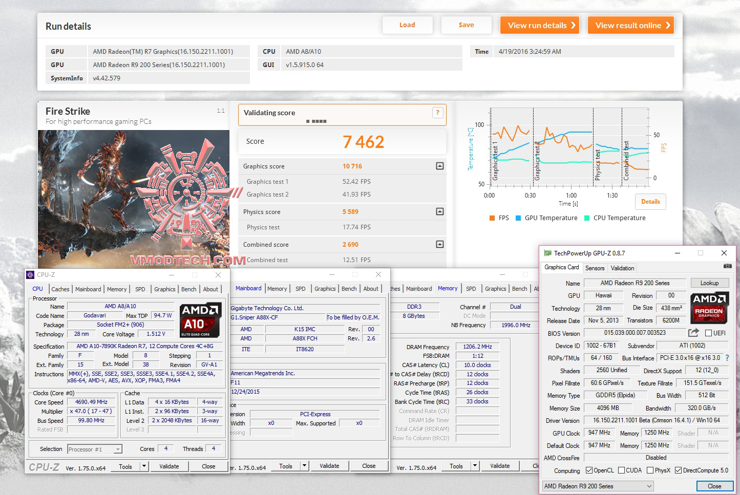Click the Tools button in the CPU-Z Memory window

(x=456, y=466)
